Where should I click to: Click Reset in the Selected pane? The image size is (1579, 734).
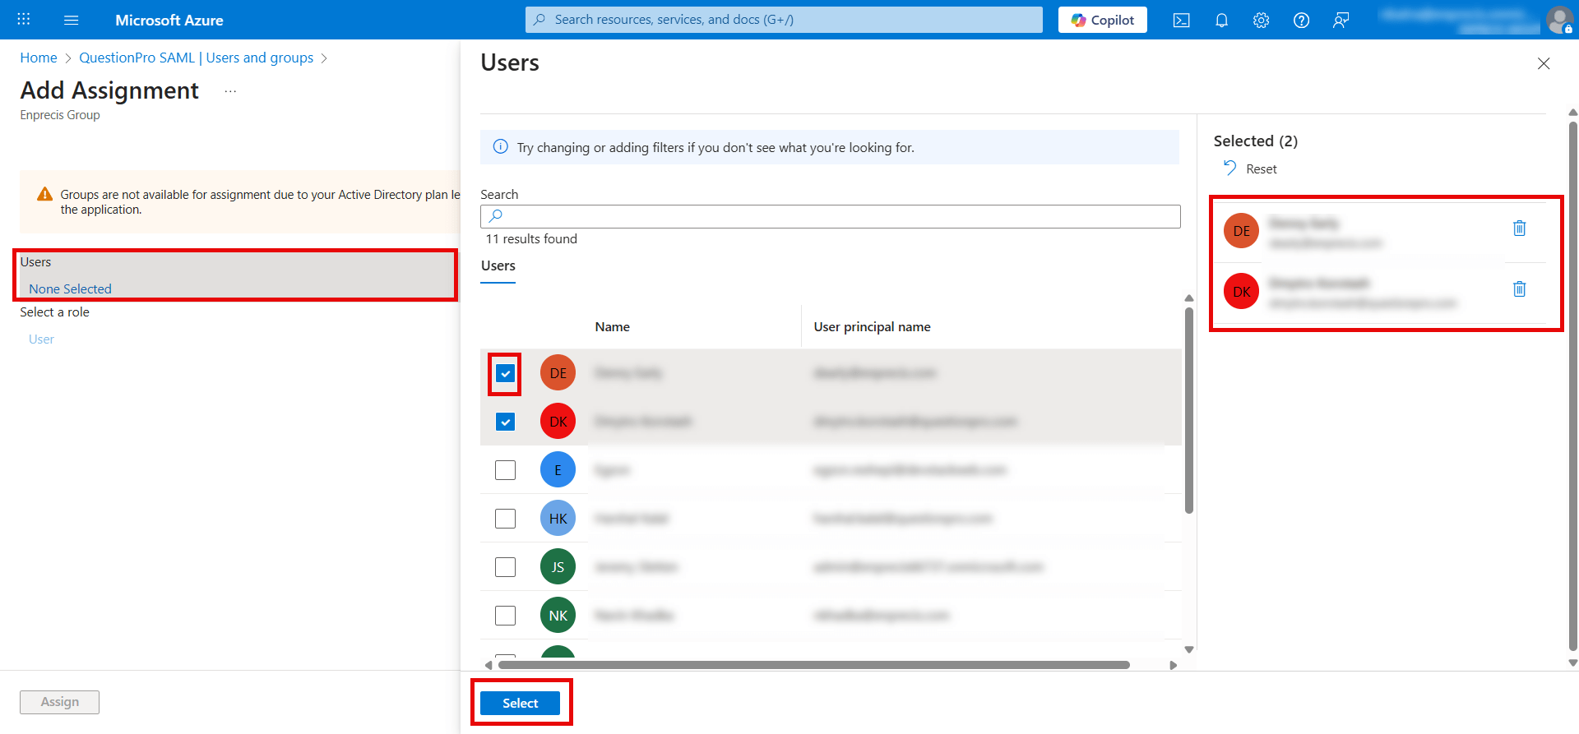click(x=1250, y=168)
